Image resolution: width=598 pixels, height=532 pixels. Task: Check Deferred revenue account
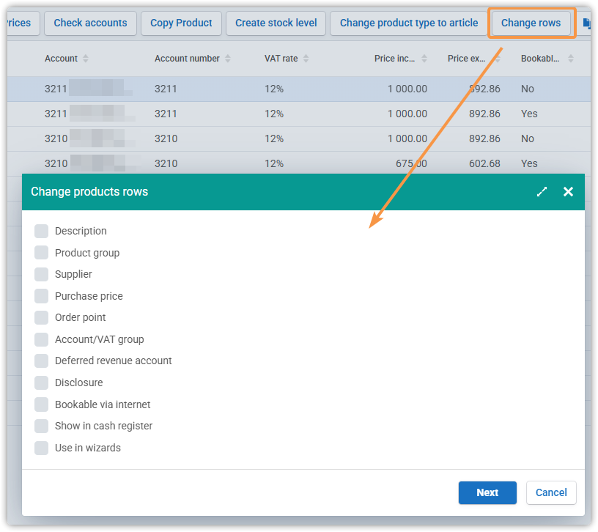pyautogui.click(x=41, y=361)
